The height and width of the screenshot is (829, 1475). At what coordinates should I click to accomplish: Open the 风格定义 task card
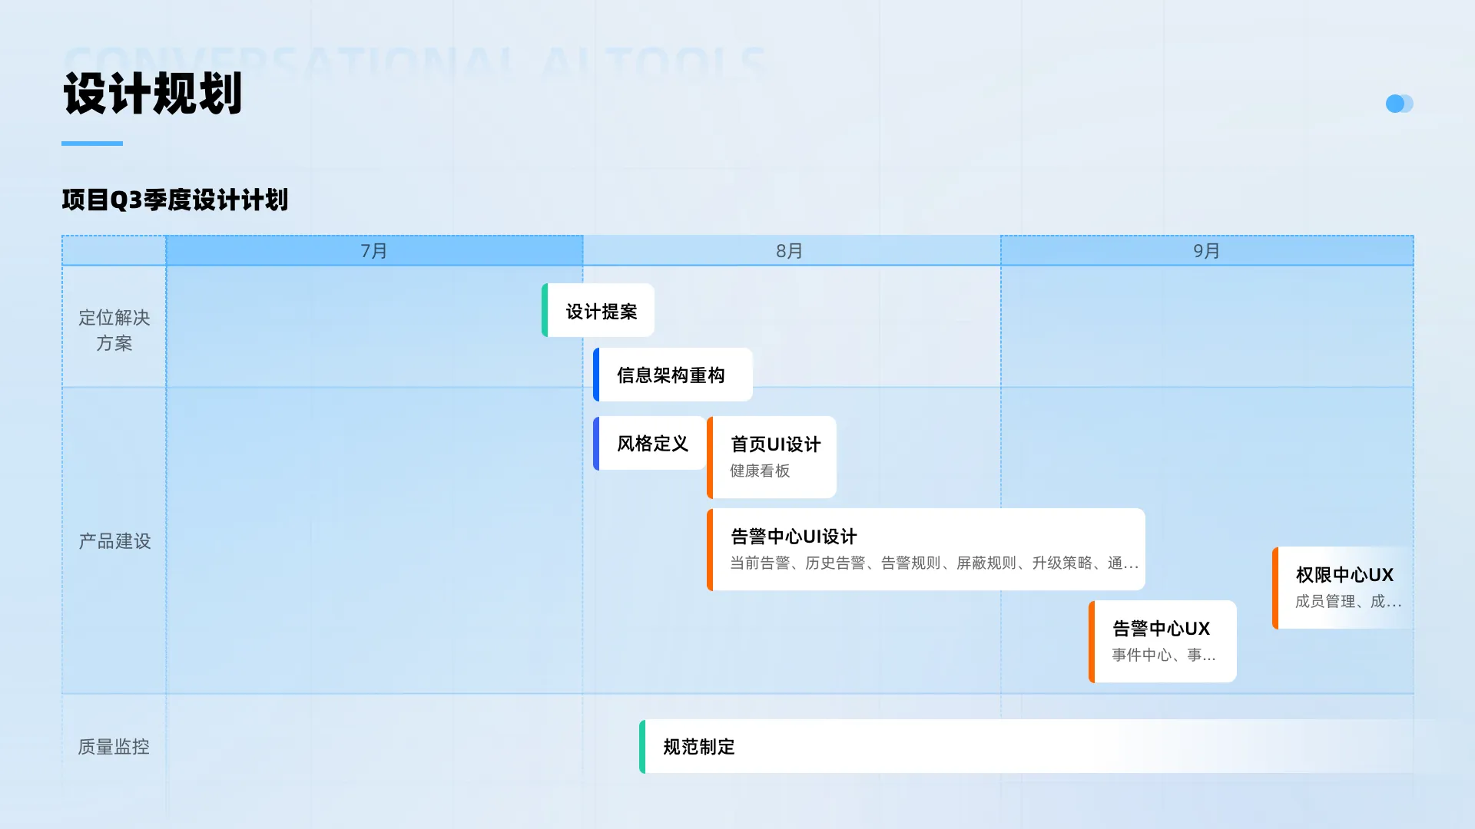(651, 444)
